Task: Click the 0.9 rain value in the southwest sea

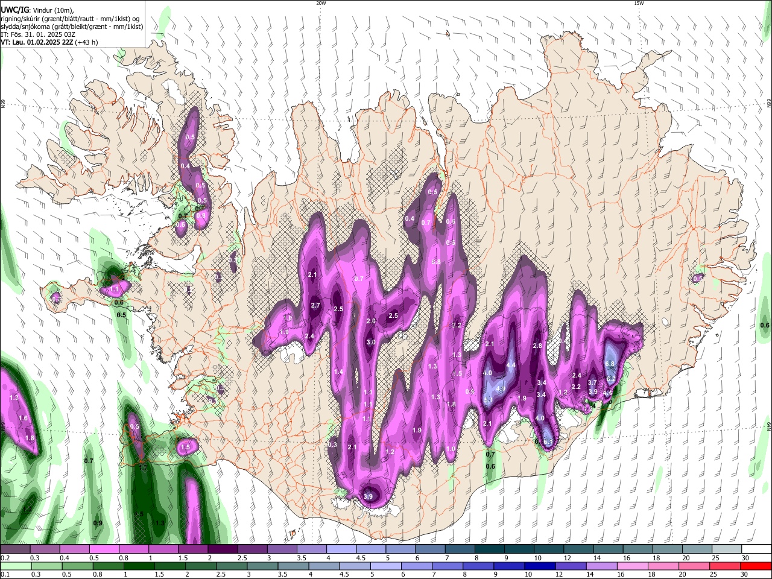Action: (98, 523)
